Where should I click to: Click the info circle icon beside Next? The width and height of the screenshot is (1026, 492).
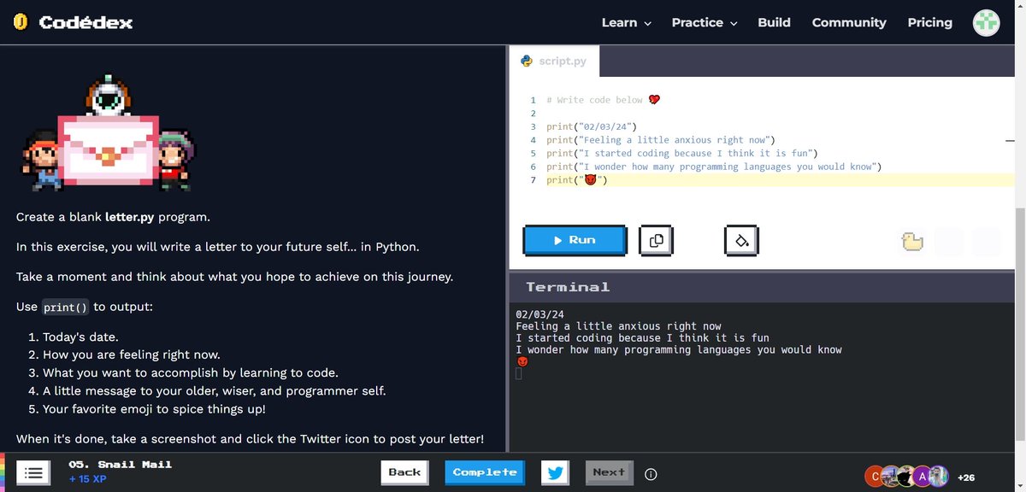point(650,473)
